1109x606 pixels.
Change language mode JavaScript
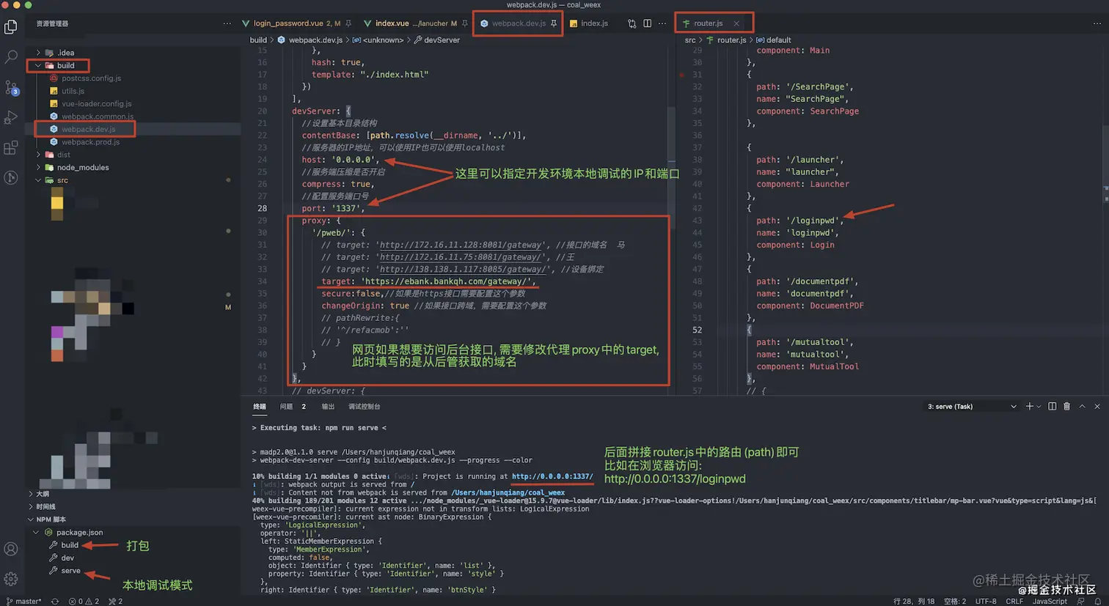pos(1050,601)
